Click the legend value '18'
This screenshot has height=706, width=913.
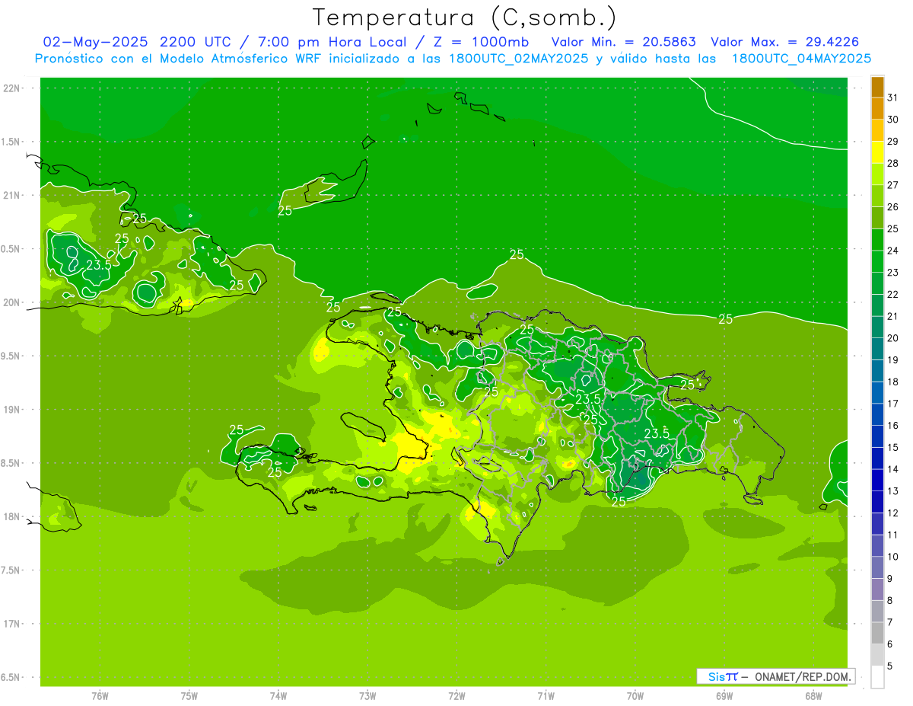(892, 382)
